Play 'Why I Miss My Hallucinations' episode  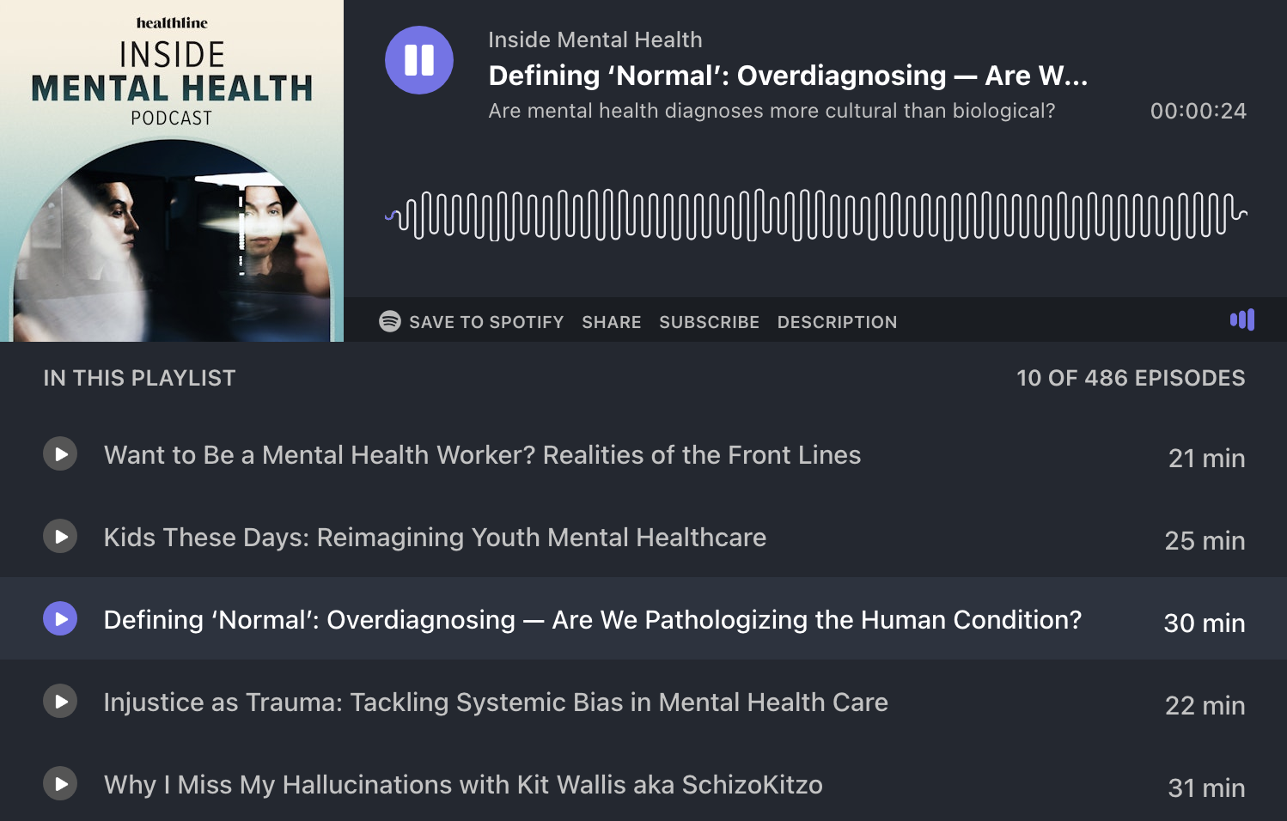click(60, 784)
